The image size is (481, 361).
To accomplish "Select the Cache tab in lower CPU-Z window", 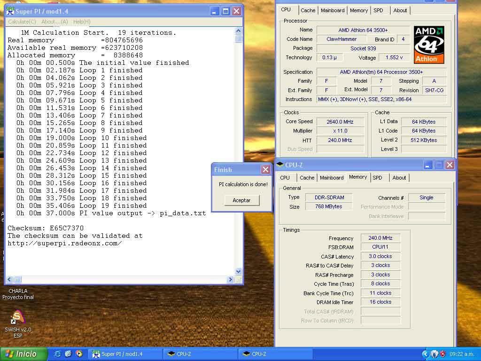I will (x=307, y=178).
